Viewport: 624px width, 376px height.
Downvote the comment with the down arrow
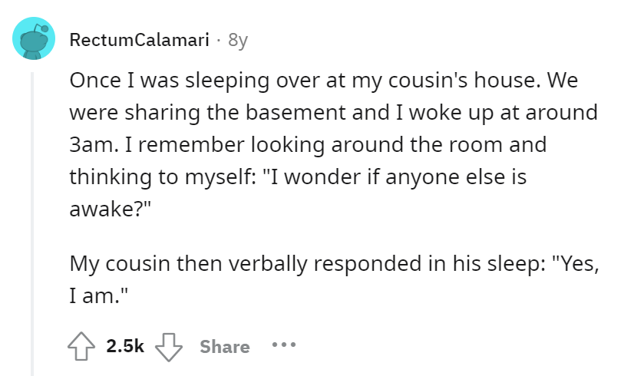click(x=168, y=347)
